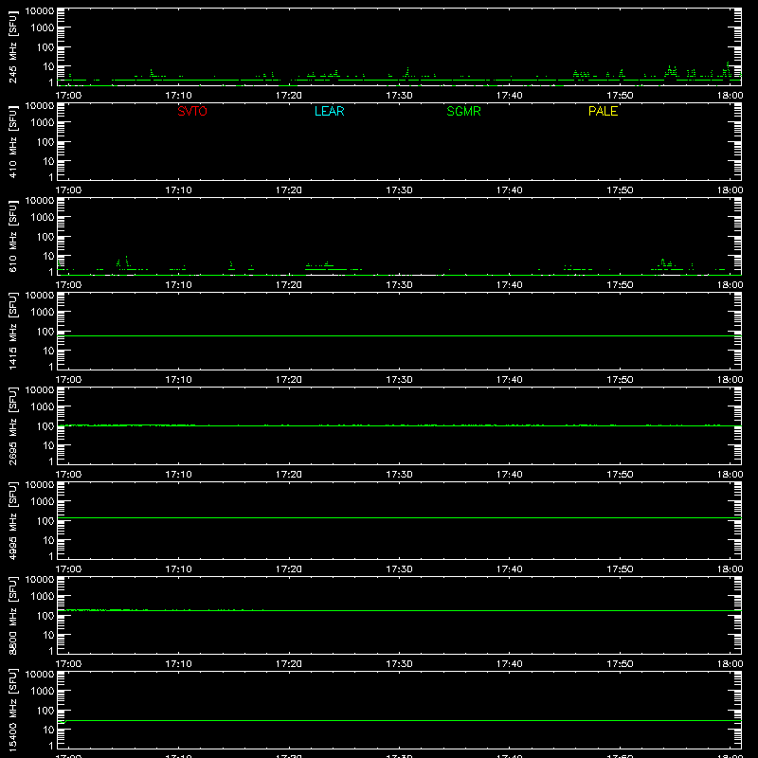Click the 100 y-axis label of 2695 MHz plot
Viewport: 758px width, 758px height.
point(45,426)
